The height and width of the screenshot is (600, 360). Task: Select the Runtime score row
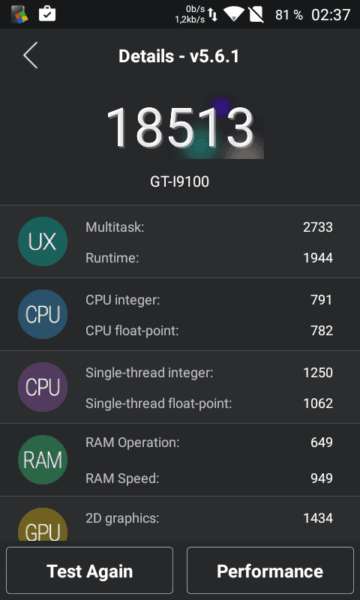pyautogui.click(x=209, y=258)
